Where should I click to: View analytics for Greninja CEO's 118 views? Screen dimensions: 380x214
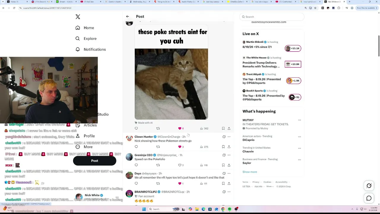click(x=204, y=165)
